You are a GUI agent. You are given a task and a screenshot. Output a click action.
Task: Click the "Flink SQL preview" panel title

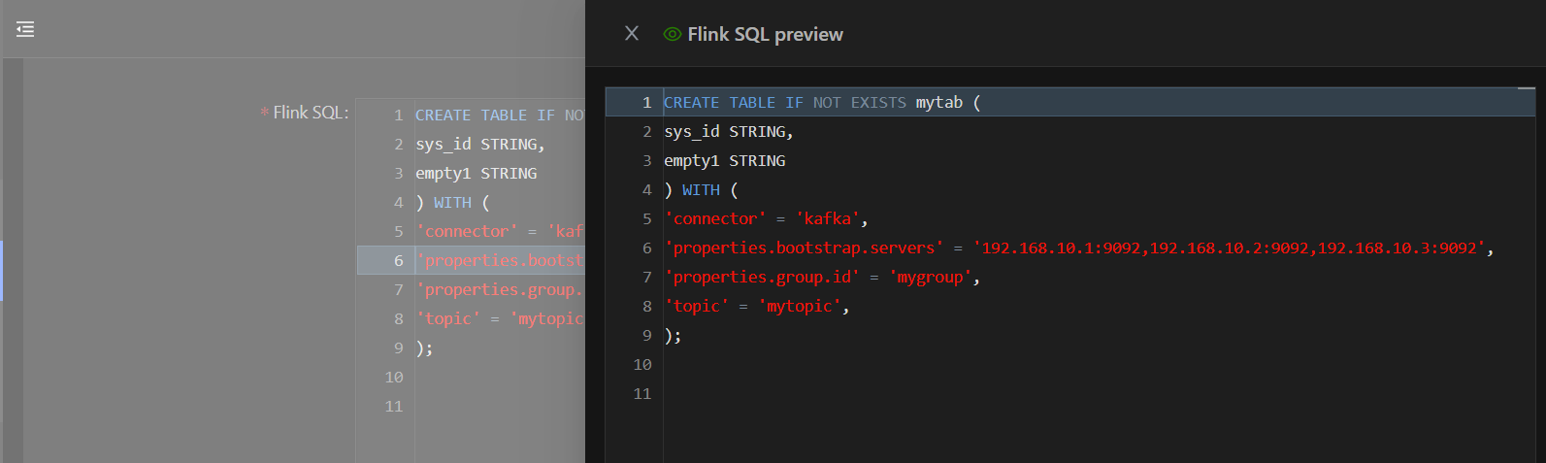pos(765,34)
